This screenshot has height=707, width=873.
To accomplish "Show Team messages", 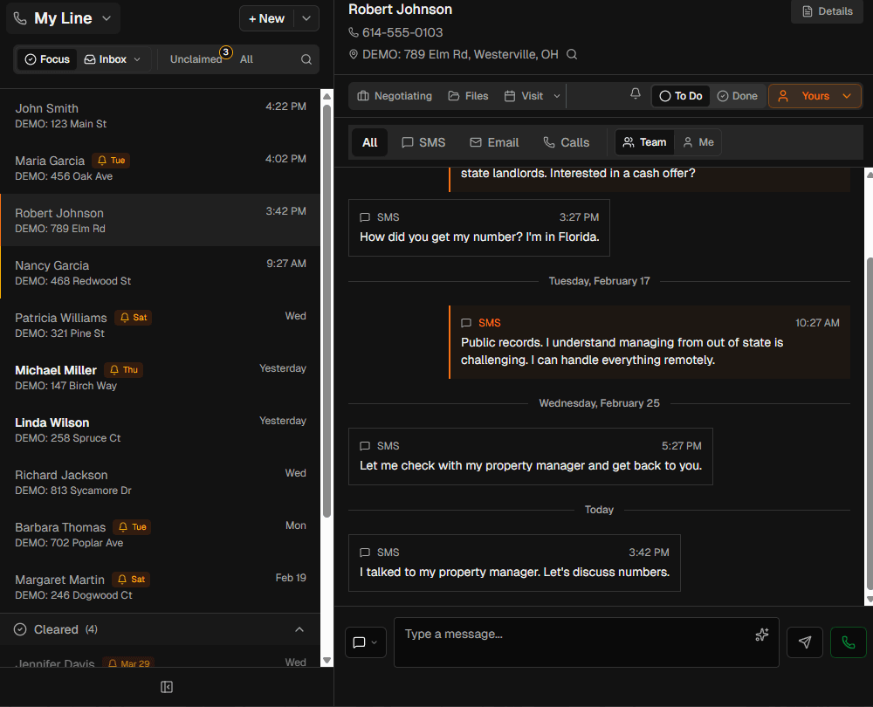I will (645, 142).
